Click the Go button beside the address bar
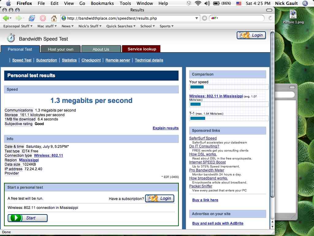This screenshot has width=314, height=236. pyautogui.click(x=204, y=18)
